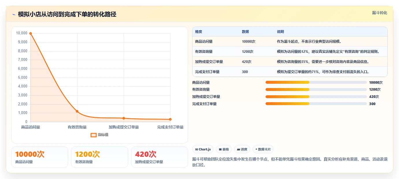The width and height of the screenshot is (399, 179).
Task: Click the 模拟为访问量的12% description
Action: pyautogui.click(x=328, y=52)
